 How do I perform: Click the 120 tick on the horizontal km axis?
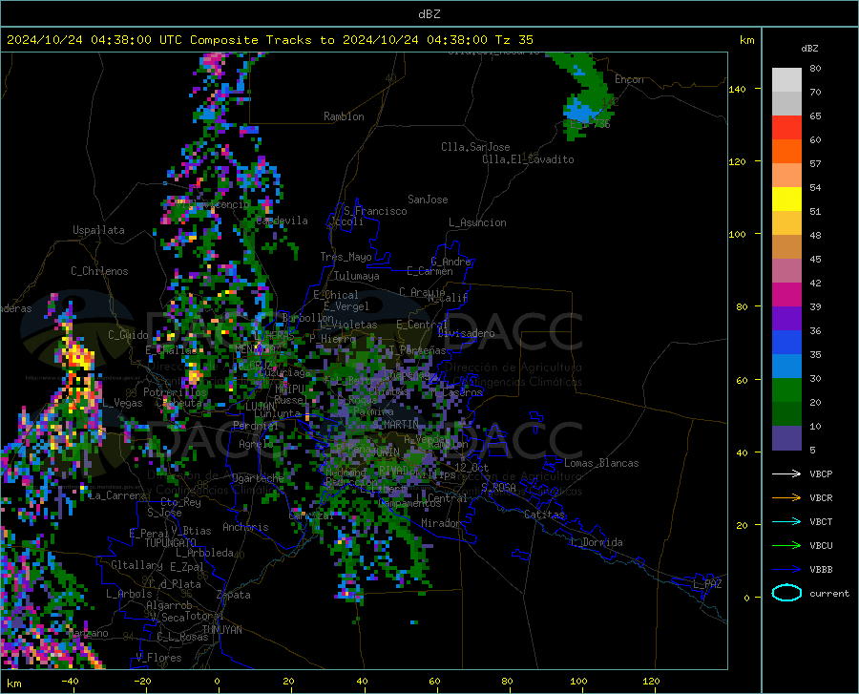tap(651, 682)
